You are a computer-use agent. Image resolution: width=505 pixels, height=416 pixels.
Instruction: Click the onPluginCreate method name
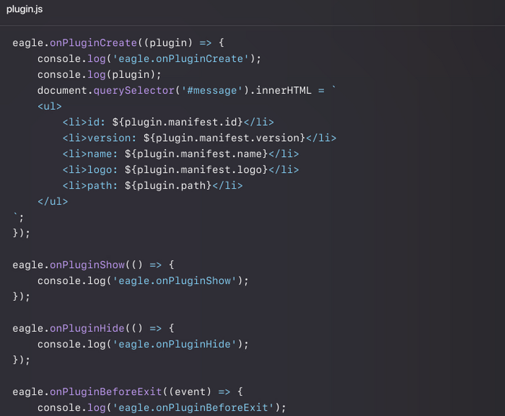click(x=93, y=43)
